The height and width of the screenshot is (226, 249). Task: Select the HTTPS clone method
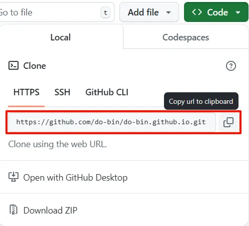tap(26, 92)
